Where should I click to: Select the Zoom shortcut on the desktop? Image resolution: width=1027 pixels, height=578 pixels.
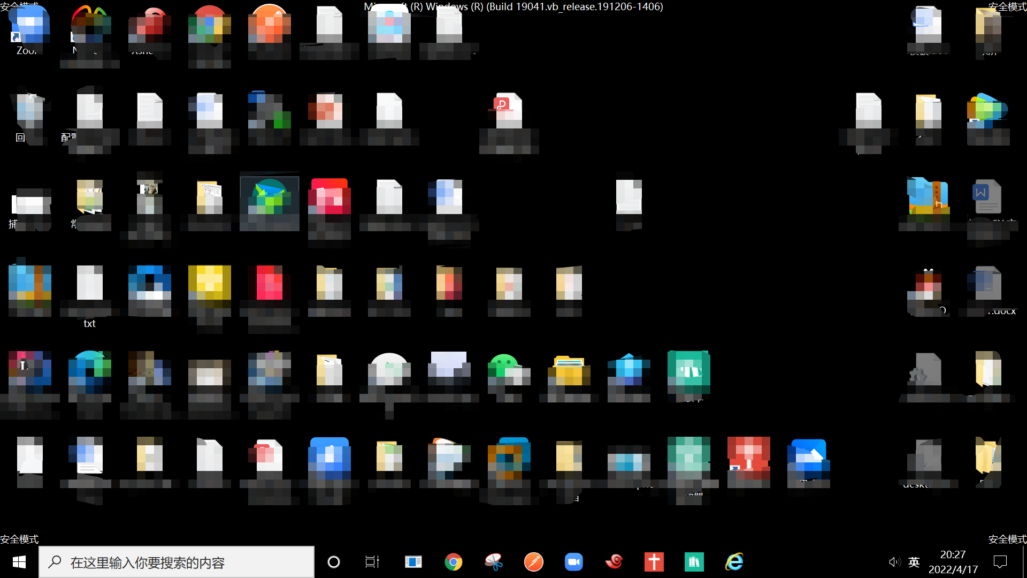[29, 31]
